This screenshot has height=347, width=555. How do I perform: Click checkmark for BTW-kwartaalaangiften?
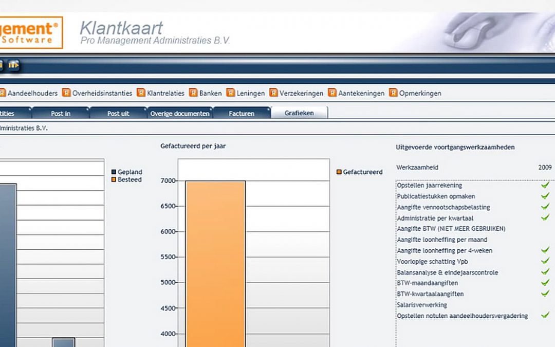pyautogui.click(x=545, y=293)
